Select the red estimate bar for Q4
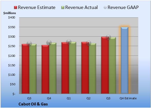 click(45, 69)
